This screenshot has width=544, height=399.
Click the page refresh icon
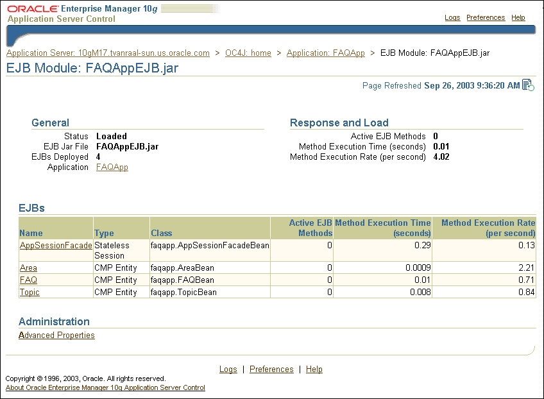click(528, 85)
